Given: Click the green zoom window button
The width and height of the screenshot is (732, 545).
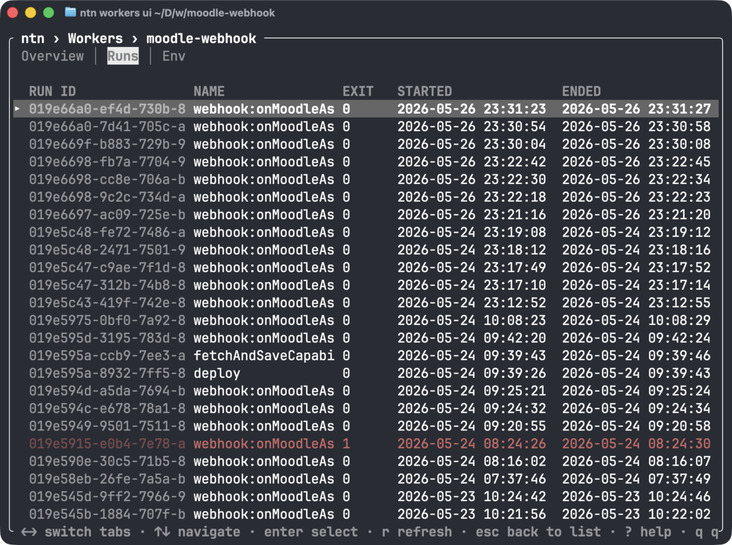Looking at the screenshot, I should (x=48, y=12).
